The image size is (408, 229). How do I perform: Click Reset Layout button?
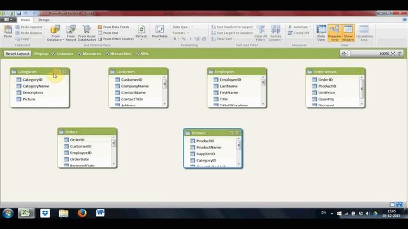pos(17,53)
